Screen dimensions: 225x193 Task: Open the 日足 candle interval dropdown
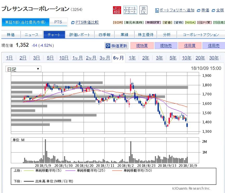[23, 69]
